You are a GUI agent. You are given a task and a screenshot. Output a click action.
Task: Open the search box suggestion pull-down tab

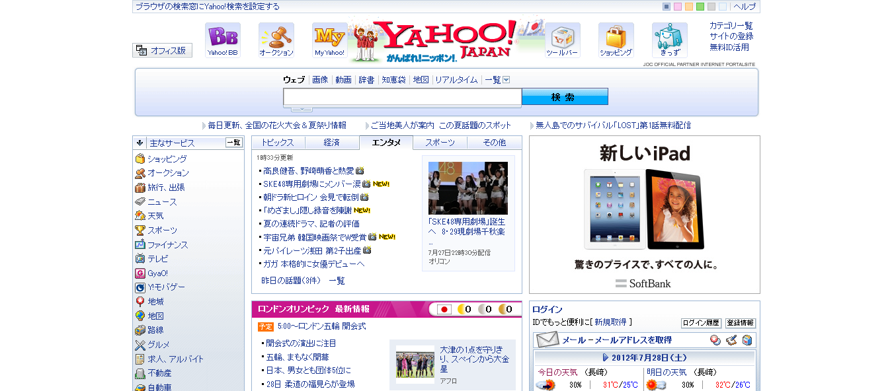click(x=302, y=109)
